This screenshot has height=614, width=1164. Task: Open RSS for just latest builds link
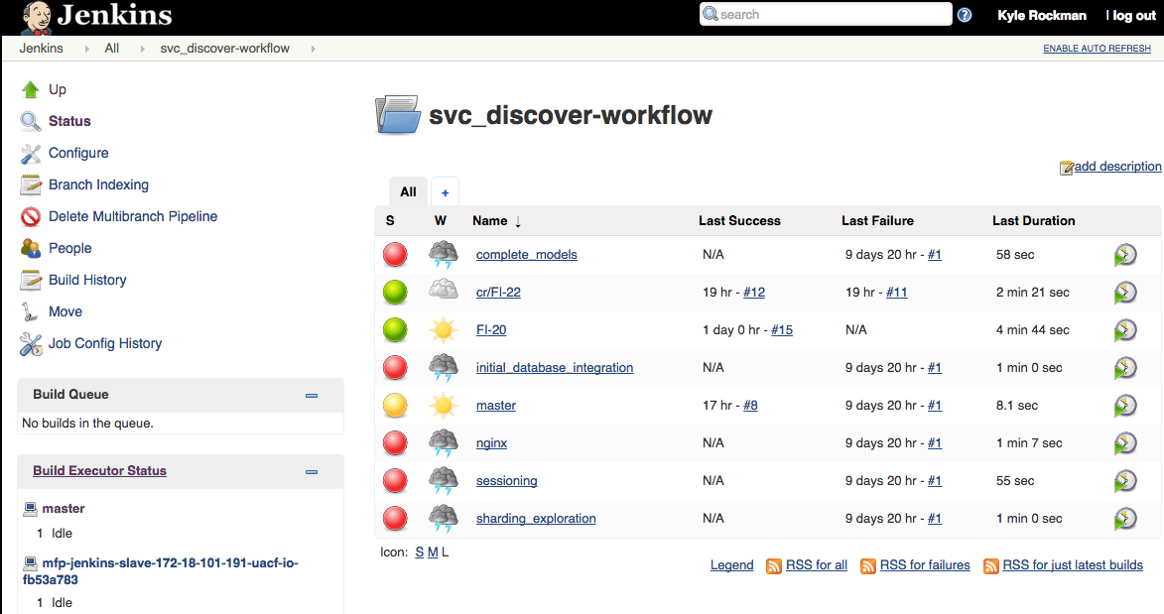pos(1073,565)
